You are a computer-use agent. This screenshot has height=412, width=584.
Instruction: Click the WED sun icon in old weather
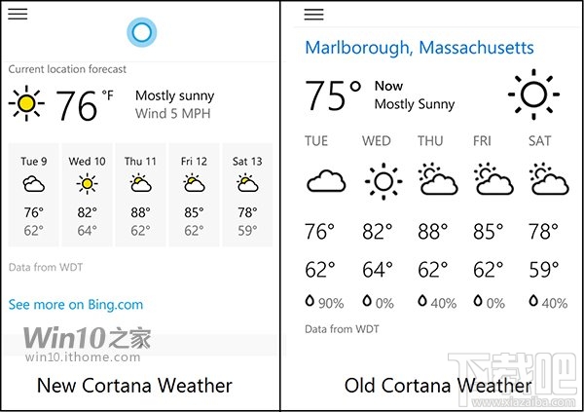(383, 180)
